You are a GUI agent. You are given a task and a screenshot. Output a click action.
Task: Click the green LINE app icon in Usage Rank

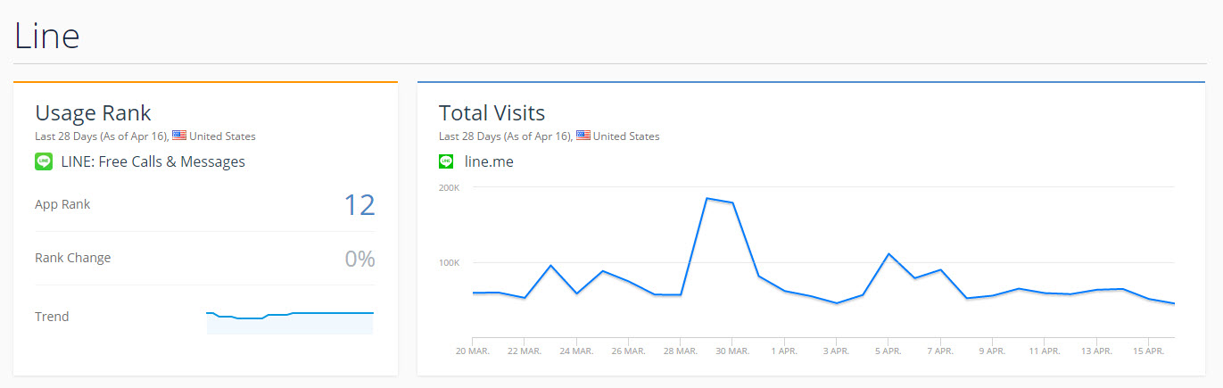44,161
